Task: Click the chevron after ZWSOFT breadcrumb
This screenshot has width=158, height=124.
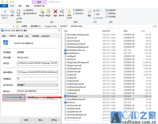Action: coord(69,26)
